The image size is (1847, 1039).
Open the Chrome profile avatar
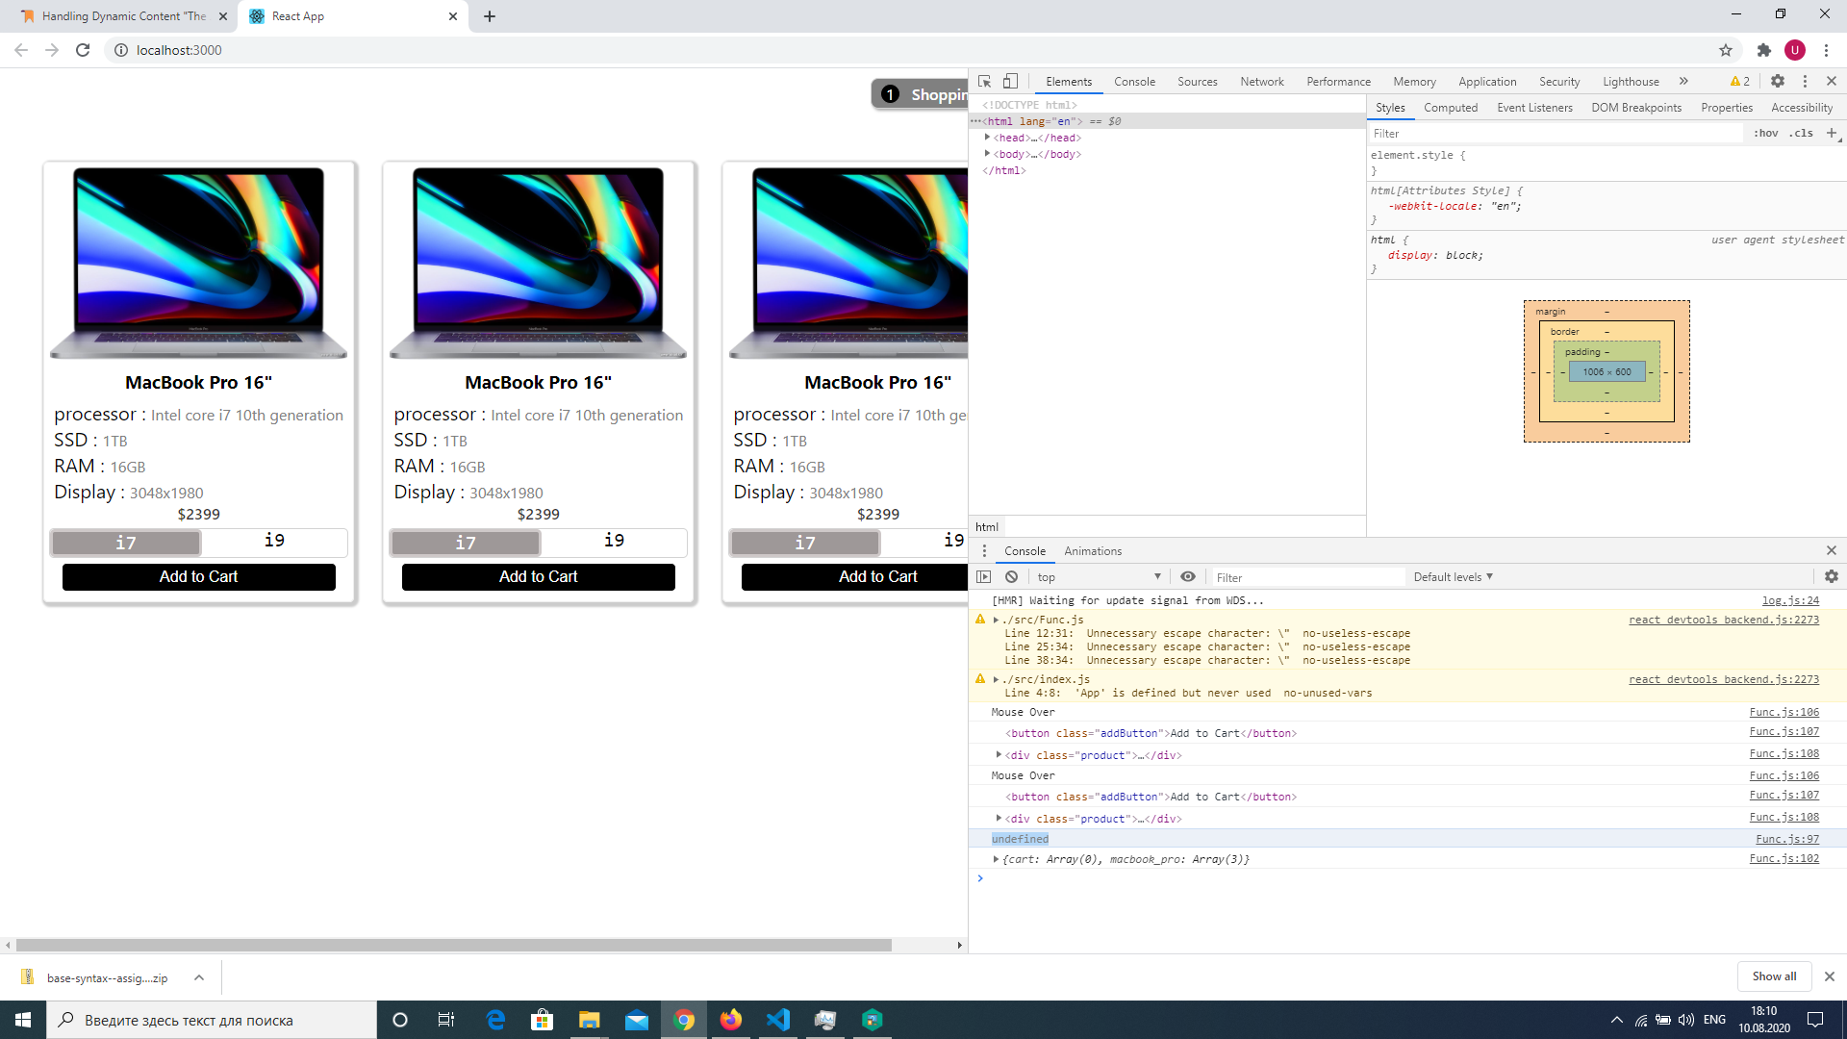(1794, 50)
